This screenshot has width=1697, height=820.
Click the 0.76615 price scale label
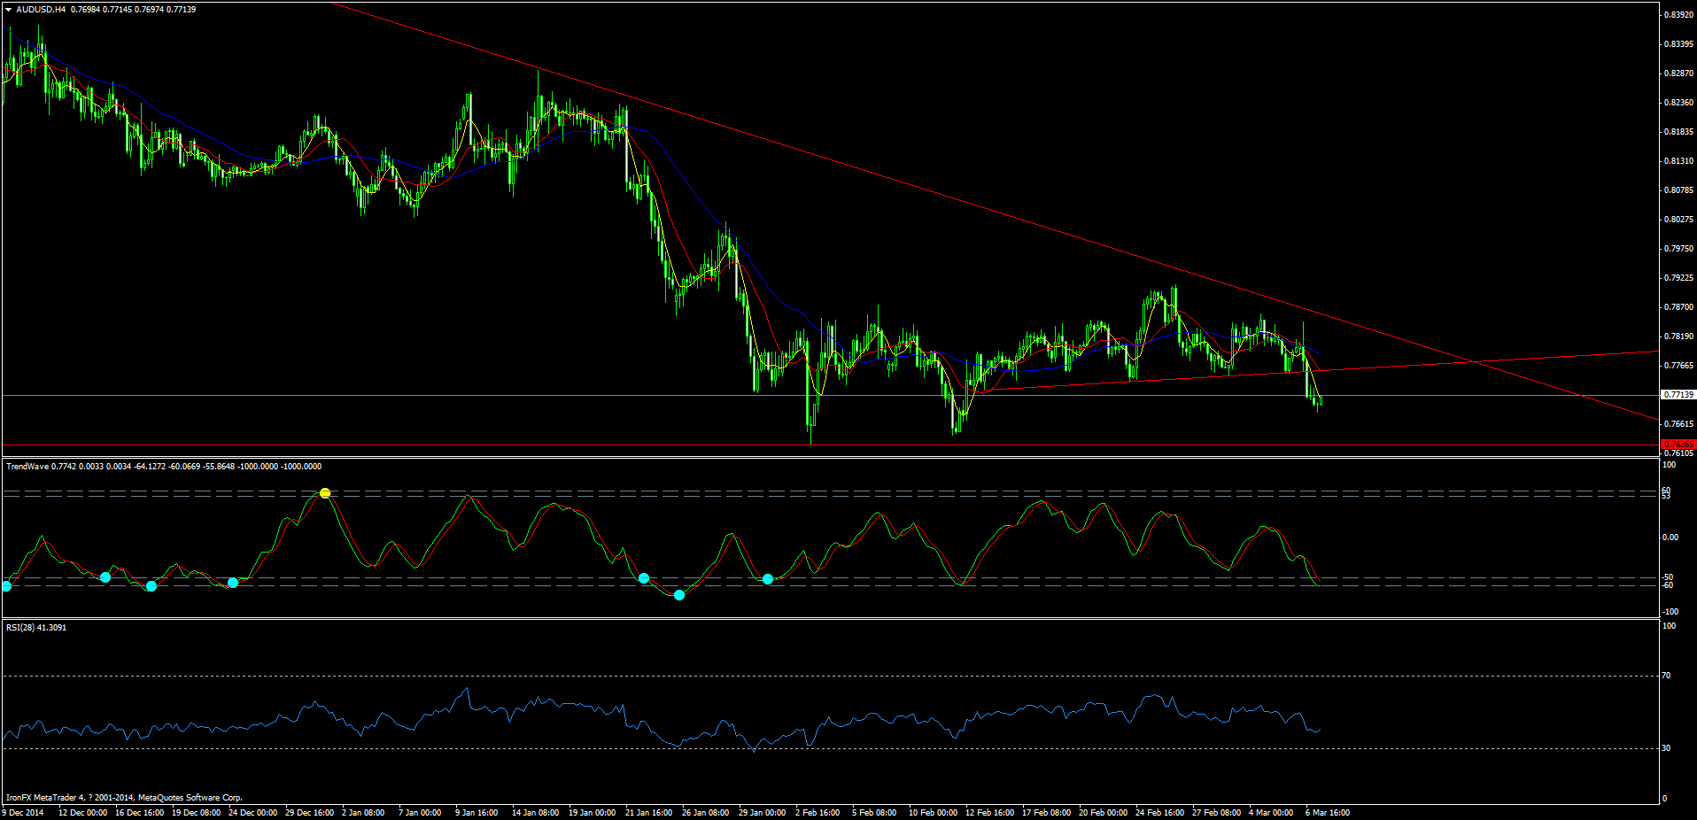click(x=1679, y=424)
